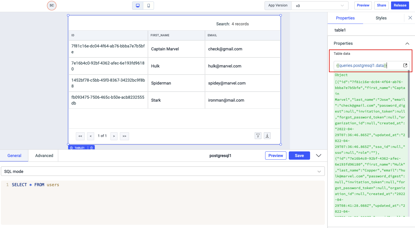This screenshot has width=415, height=228.
Task: Click inside the Table data input field
Action: pyautogui.click(x=367, y=65)
